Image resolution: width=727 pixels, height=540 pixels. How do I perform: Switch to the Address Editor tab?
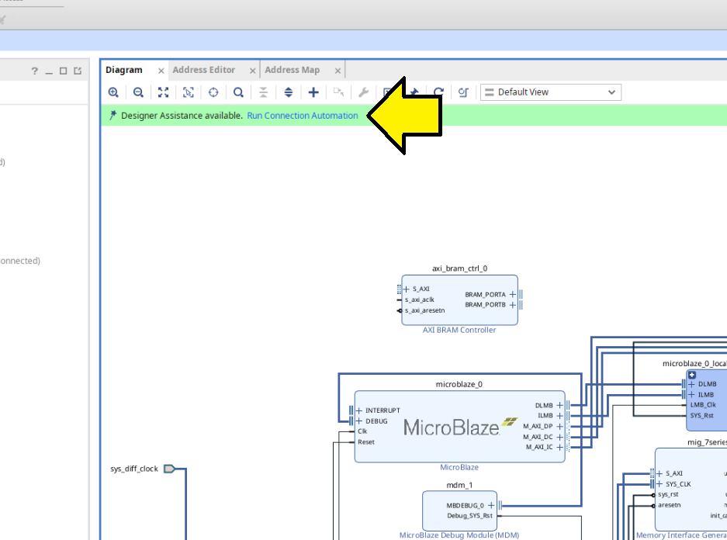(203, 70)
